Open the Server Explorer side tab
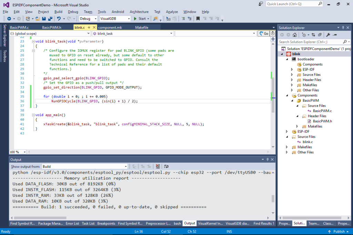353x235 pixels. point(5,35)
